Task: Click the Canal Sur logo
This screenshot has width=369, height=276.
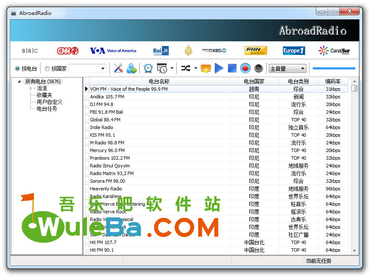Action: [x=334, y=51]
